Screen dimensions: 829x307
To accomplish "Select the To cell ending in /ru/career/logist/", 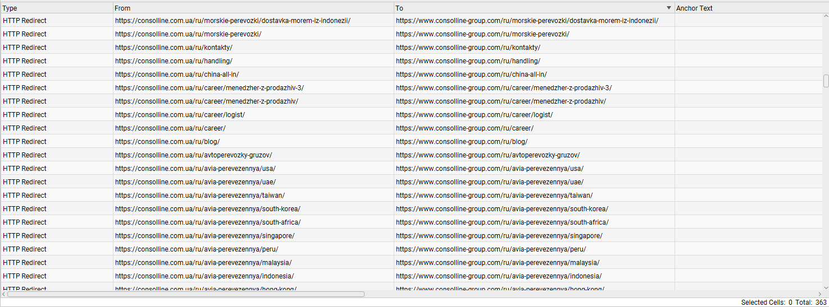I will point(534,114).
